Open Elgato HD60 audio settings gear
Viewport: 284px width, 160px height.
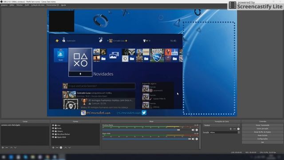[197, 139]
